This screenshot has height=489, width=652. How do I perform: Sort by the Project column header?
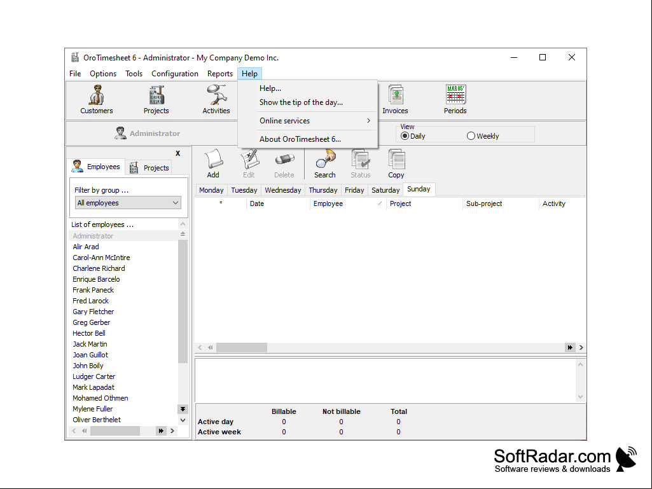pos(424,203)
